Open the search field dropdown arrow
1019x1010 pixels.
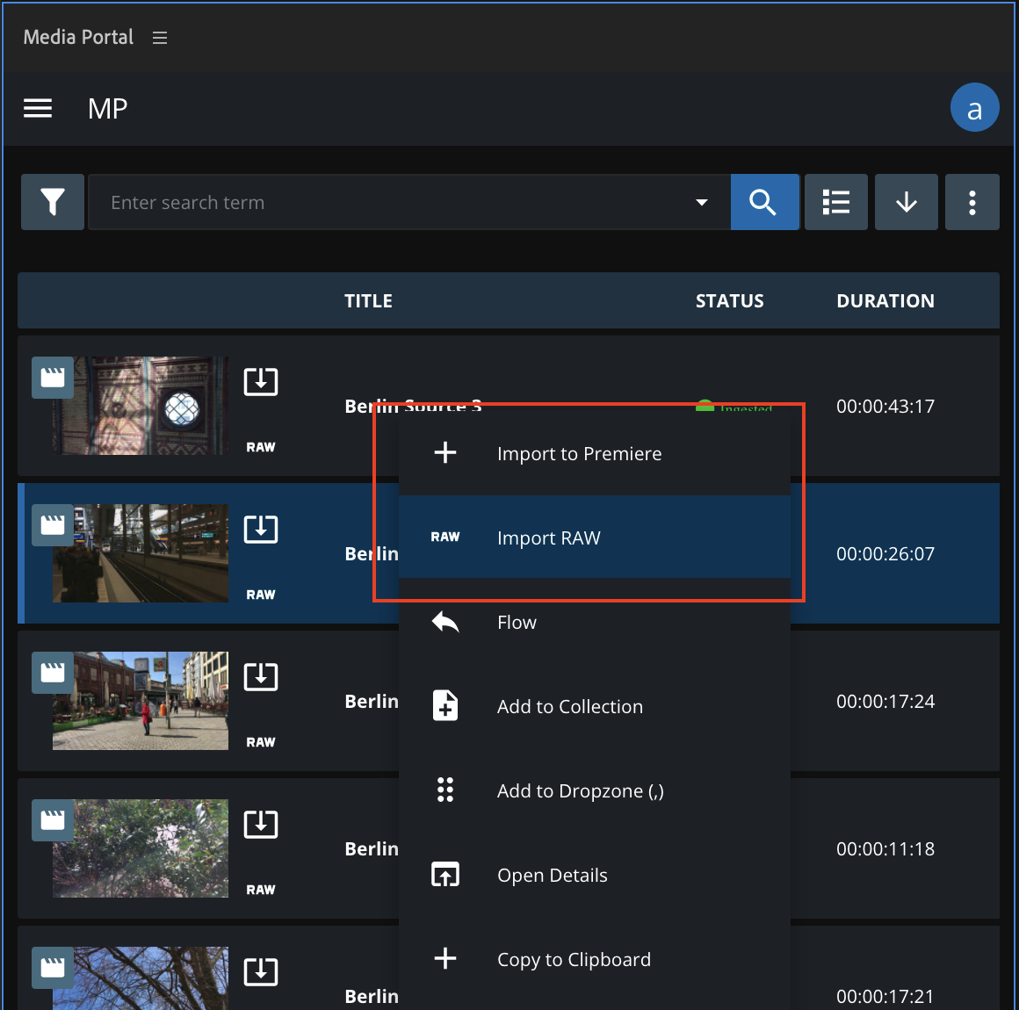pyautogui.click(x=700, y=202)
